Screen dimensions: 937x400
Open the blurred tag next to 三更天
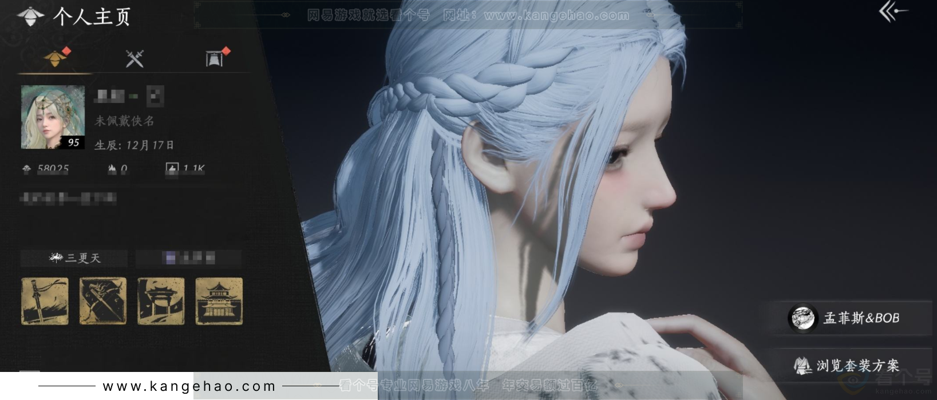pyautogui.click(x=189, y=258)
